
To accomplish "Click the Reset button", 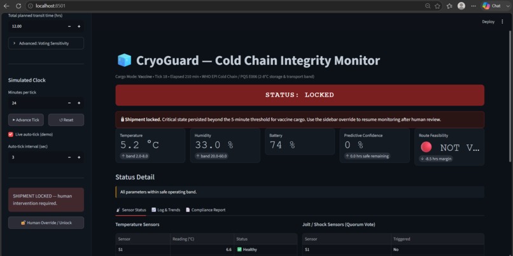I will [x=66, y=120].
